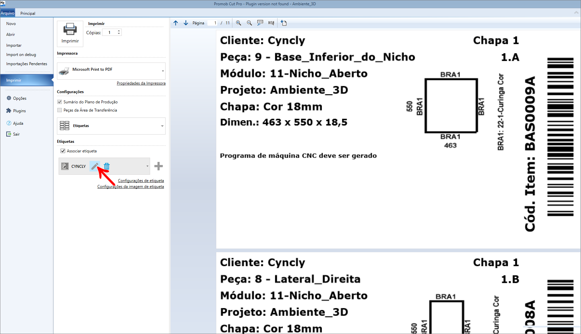
Task: Add a new label with the plus icon
Action: 159,166
